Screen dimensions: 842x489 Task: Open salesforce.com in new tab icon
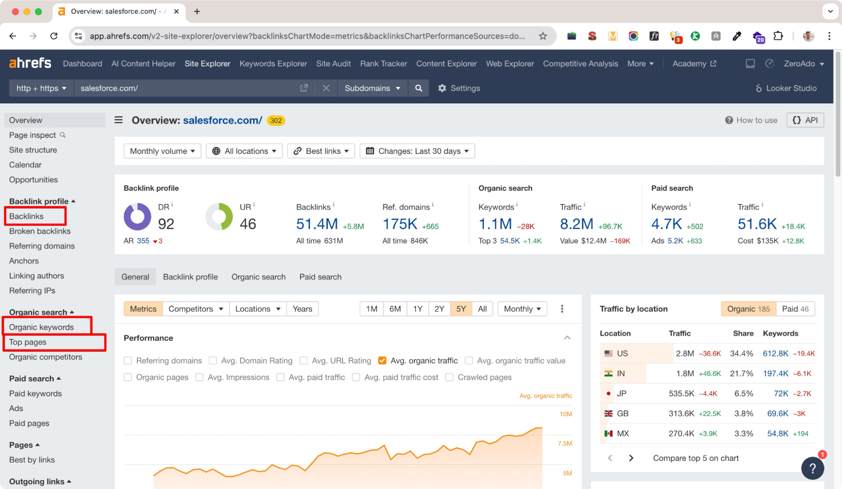click(x=304, y=88)
